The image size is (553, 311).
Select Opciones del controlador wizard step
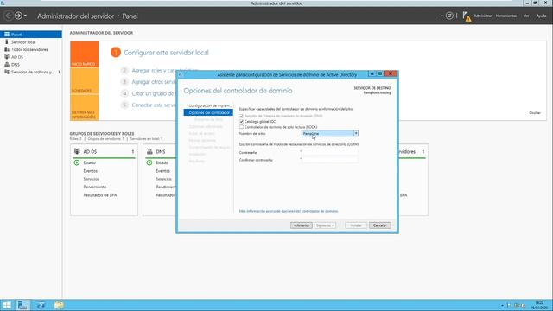pos(208,112)
